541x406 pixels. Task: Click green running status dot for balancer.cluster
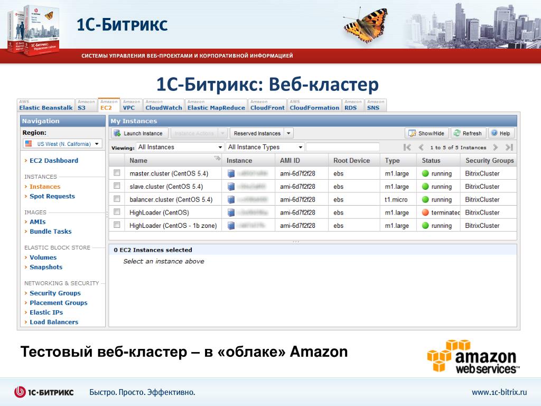[425, 199]
